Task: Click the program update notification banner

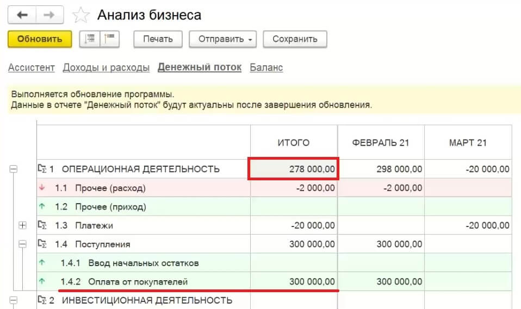Action: pos(264,99)
